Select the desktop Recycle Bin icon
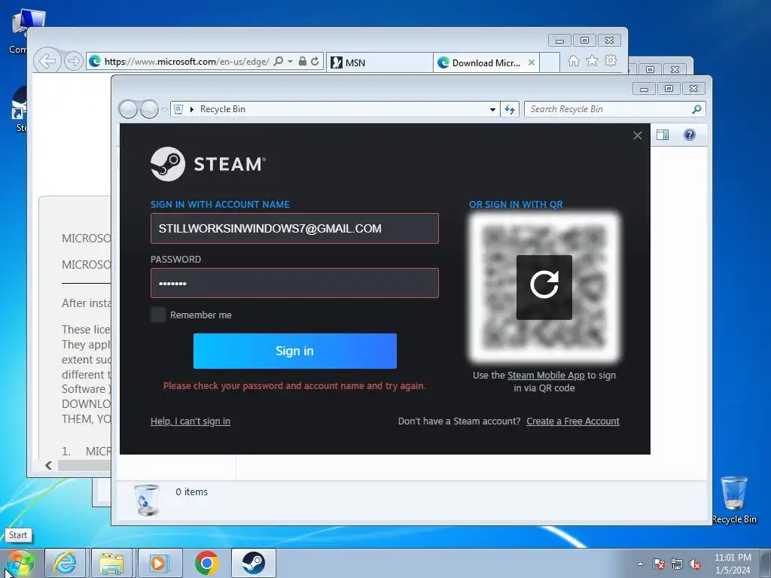This screenshot has height=578, width=771. [733, 500]
